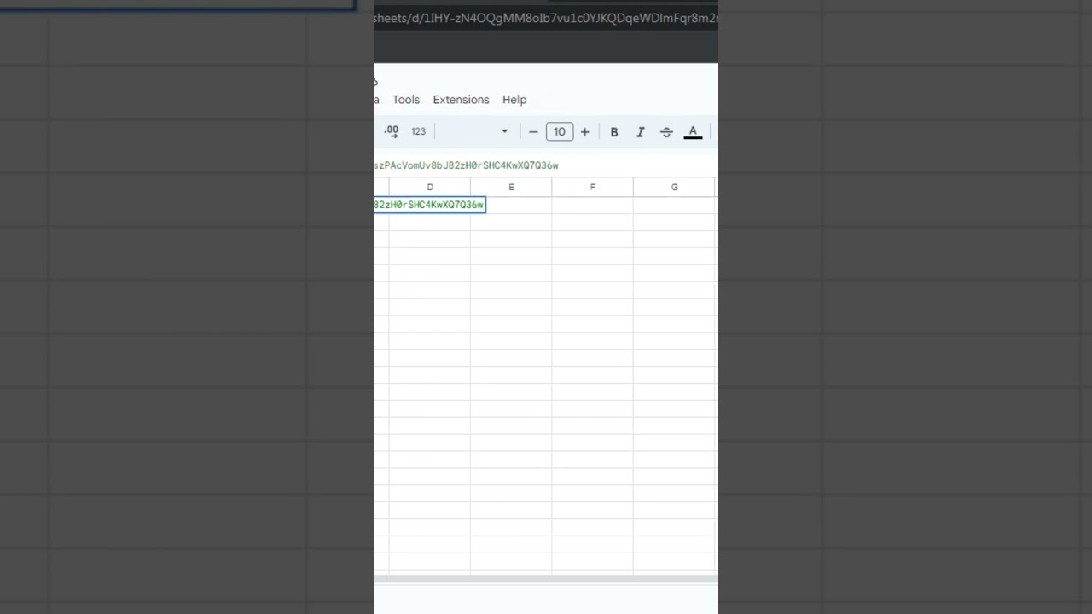Click the horizontal scrollbar below the grid
The image size is (1092, 614).
(x=546, y=579)
